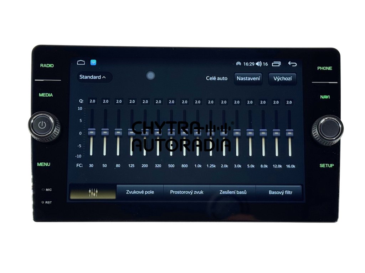This screenshot has height=273, width=365.
Task: Click the 1.0k band slider handle
Action: point(197,133)
